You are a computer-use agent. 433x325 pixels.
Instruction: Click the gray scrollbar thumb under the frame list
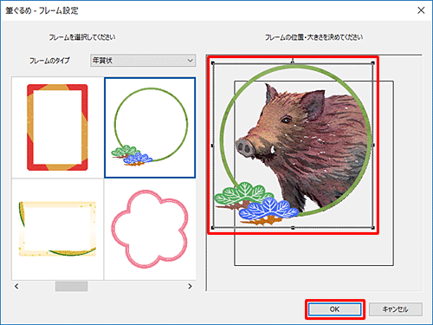(x=71, y=286)
